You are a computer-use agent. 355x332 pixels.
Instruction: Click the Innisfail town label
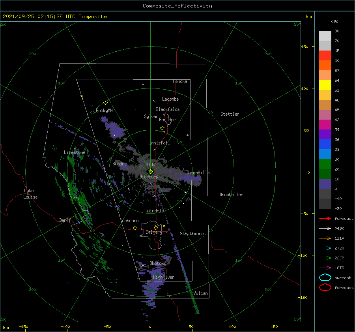(159, 143)
